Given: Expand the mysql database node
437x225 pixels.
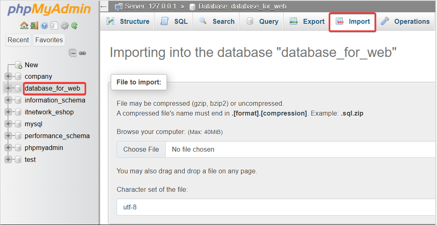Looking at the screenshot, I should [x=8, y=124].
